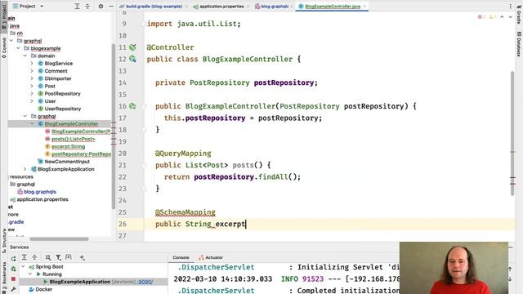Collapse the domain folder

(25, 56)
